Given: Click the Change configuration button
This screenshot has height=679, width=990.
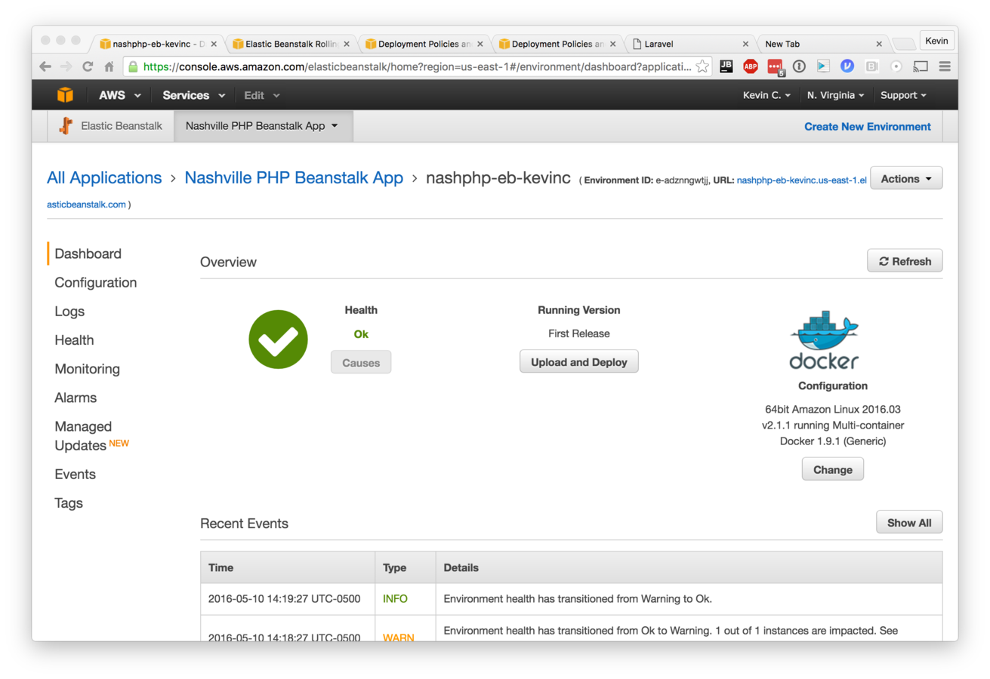Looking at the screenshot, I should pyautogui.click(x=833, y=469).
